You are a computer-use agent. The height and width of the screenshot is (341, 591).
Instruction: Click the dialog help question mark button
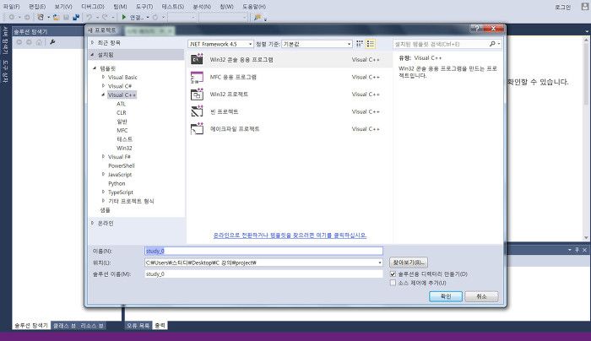click(476, 28)
